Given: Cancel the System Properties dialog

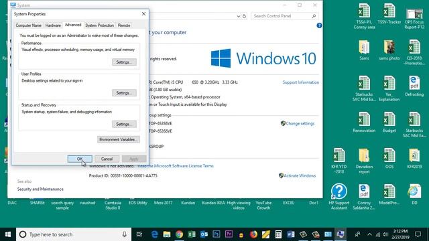Looking at the screenshot, I should click(x=107, y=159).
